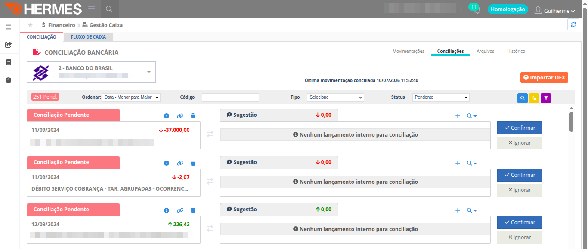Image resolution: width=588 pixels, height=249 pixels.
Task: Click the purple funnel filter button
Action: [x=546, y=98]
